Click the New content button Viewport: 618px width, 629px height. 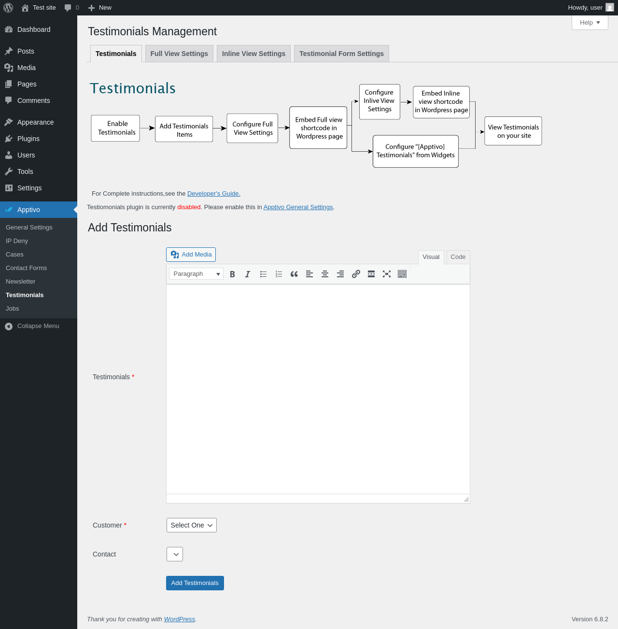tap(99, 8)
